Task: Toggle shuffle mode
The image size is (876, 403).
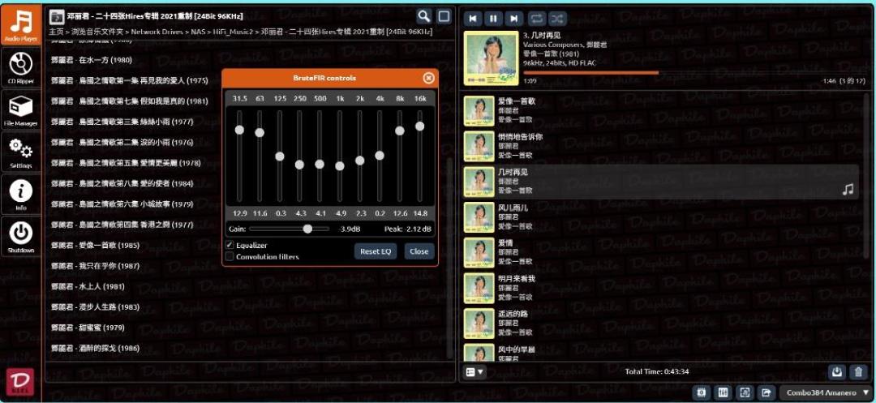Action: [x=557, y=19]
